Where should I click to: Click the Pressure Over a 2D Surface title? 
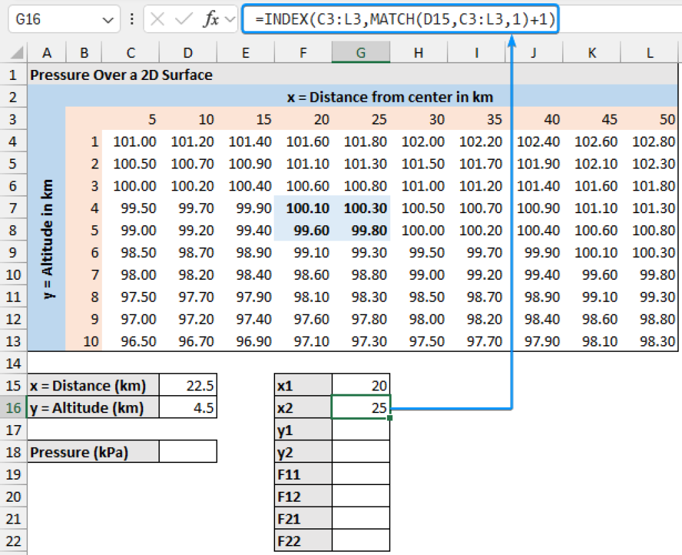click(100, 75)
